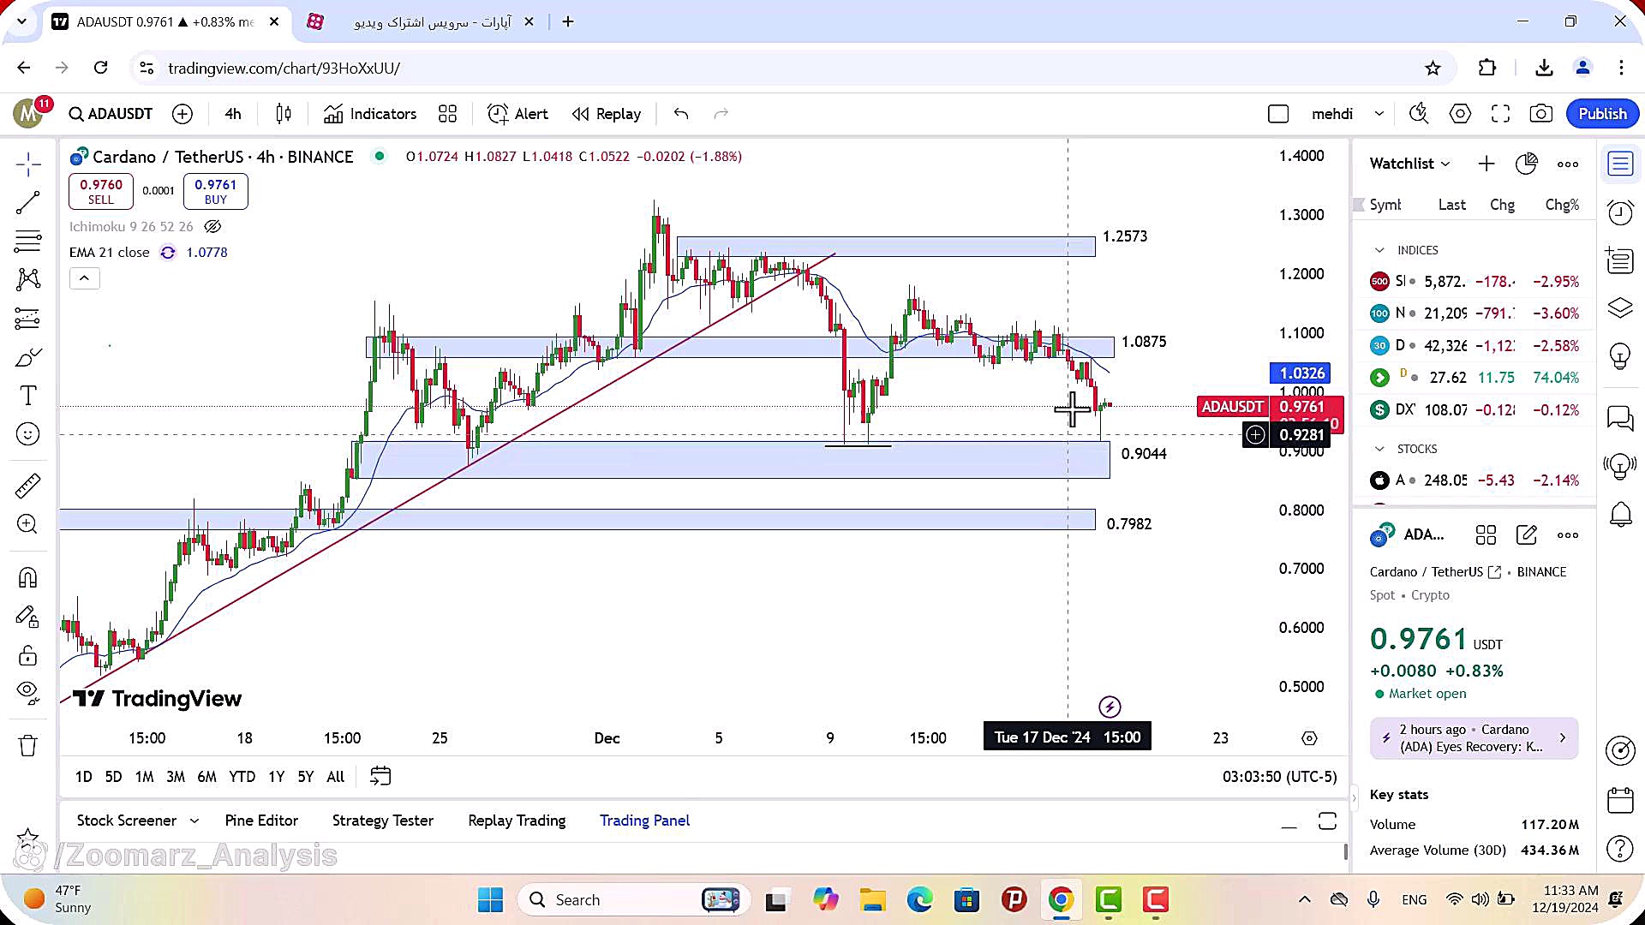Open ADAUSDT symbol search
This screenshot has height=925, width=1645.
111,114
